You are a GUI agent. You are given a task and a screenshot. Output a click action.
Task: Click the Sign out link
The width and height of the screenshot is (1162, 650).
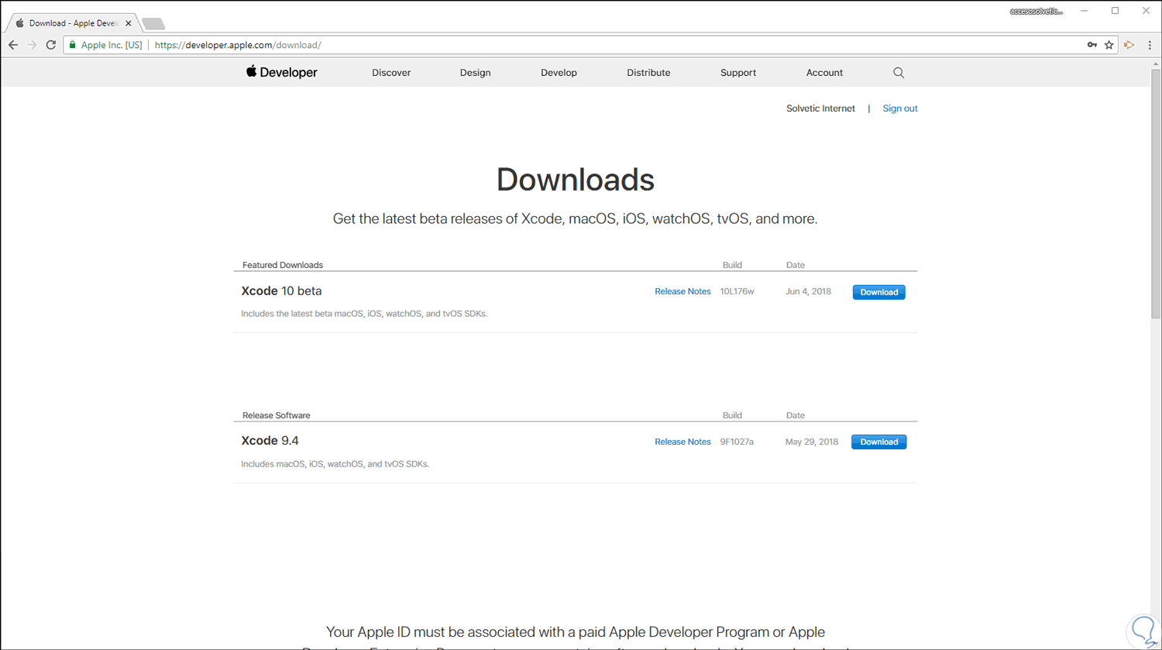900,108
